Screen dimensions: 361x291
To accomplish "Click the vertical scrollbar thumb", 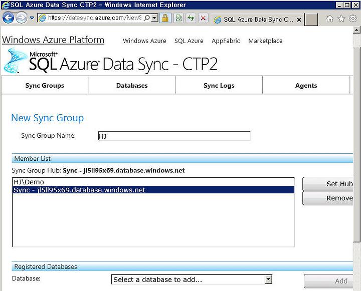I will (x=356, y=144).
